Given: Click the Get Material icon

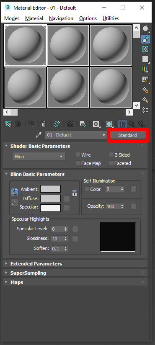Looking at the screenshot, I should click(x=8, y=124).
